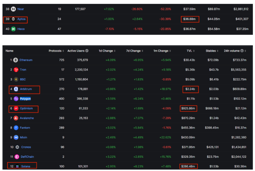This screenshot has width=255, height=171.
Task: Open the Solana chain link
Action: click(x=26, y=166)
